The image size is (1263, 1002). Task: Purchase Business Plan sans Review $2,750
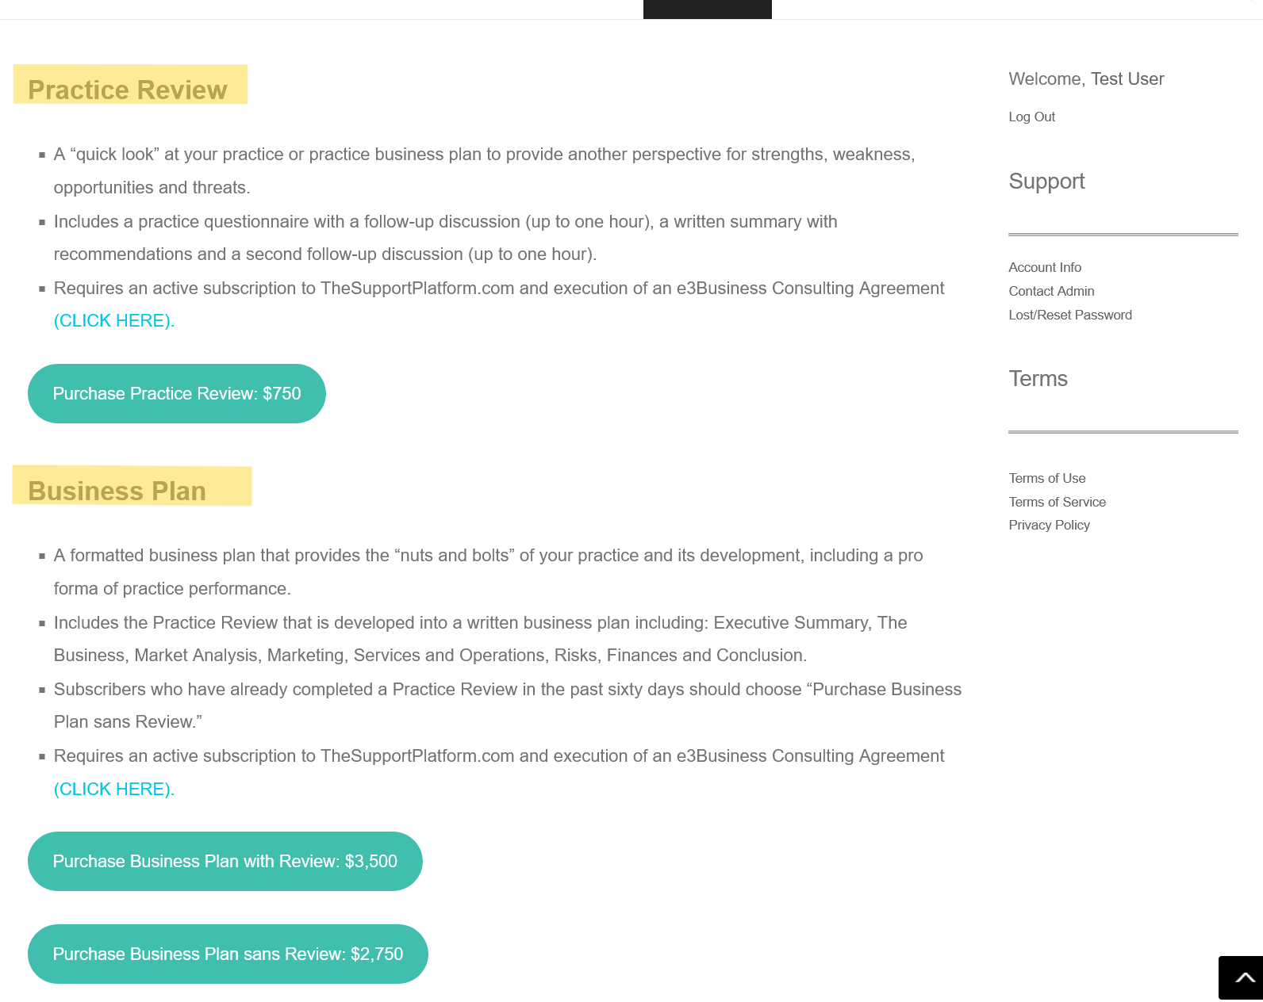[x=228, y=954]
